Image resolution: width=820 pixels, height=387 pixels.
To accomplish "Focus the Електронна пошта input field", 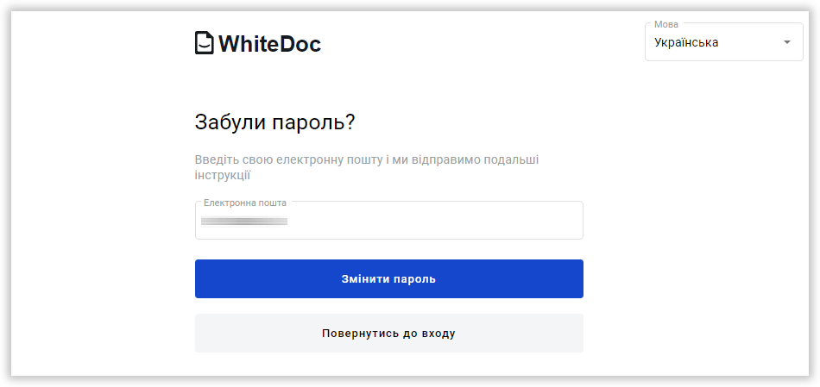I will pyautogui.click(x=389, y=221).
